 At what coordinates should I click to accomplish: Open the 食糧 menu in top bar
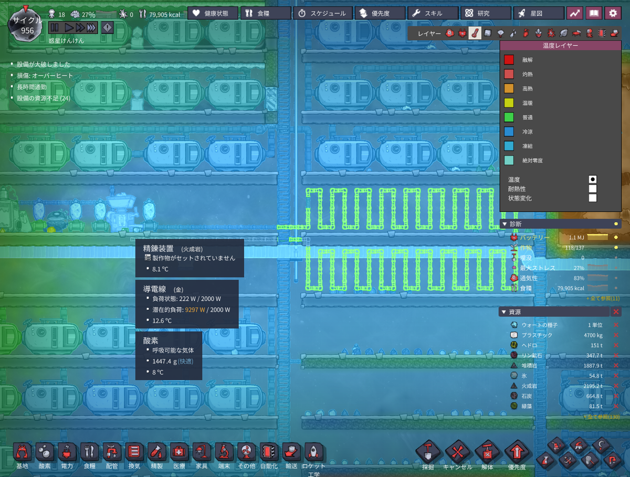[266, 13]
